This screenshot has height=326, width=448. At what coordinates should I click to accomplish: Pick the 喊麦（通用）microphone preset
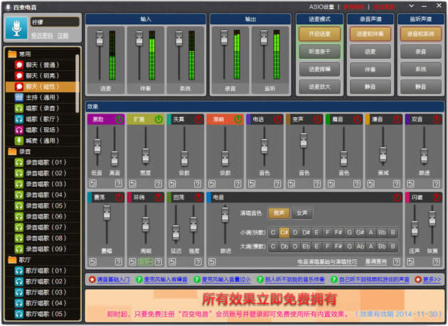pyautogui.click(x=20, y=141)
